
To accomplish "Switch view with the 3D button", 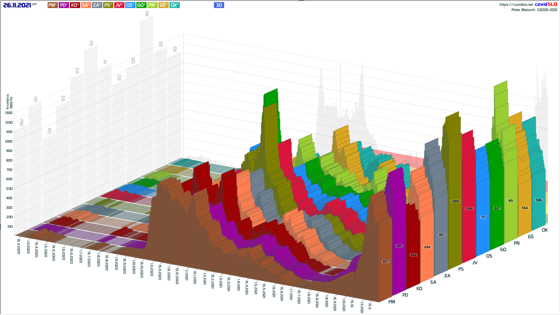I will (x=219, y=5).
